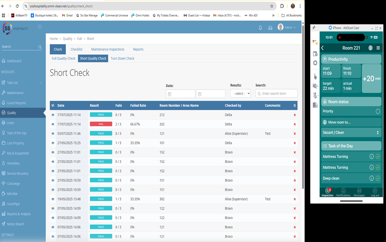Mark first Mattress Turning task complete

coord(377,157)
